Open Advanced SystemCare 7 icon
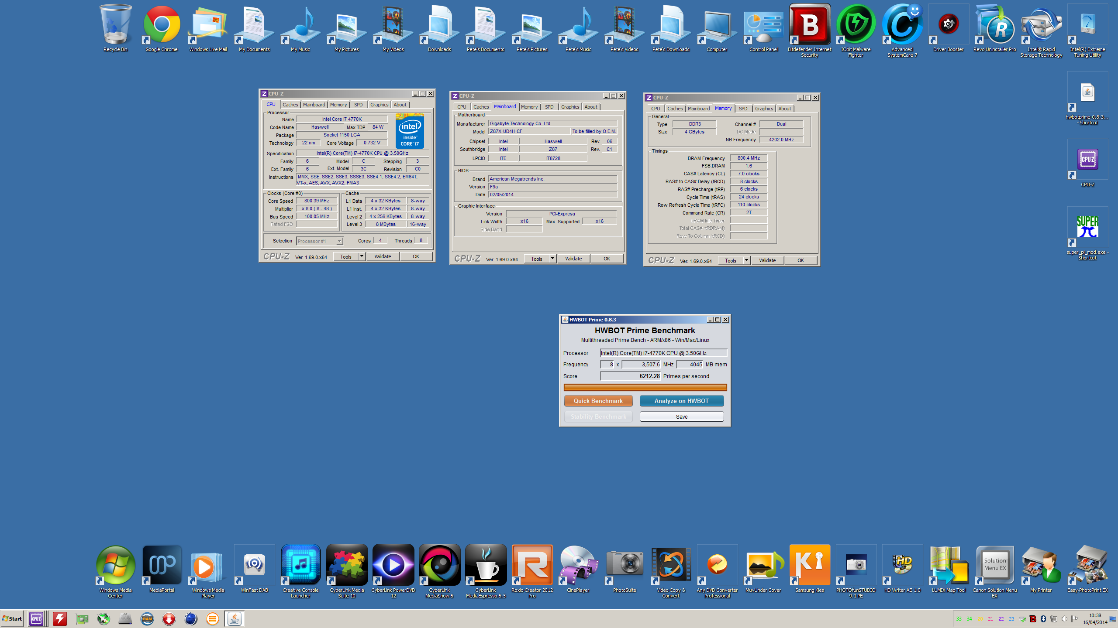This screenshot has height=628, width=1118. [x=902, y=31]
